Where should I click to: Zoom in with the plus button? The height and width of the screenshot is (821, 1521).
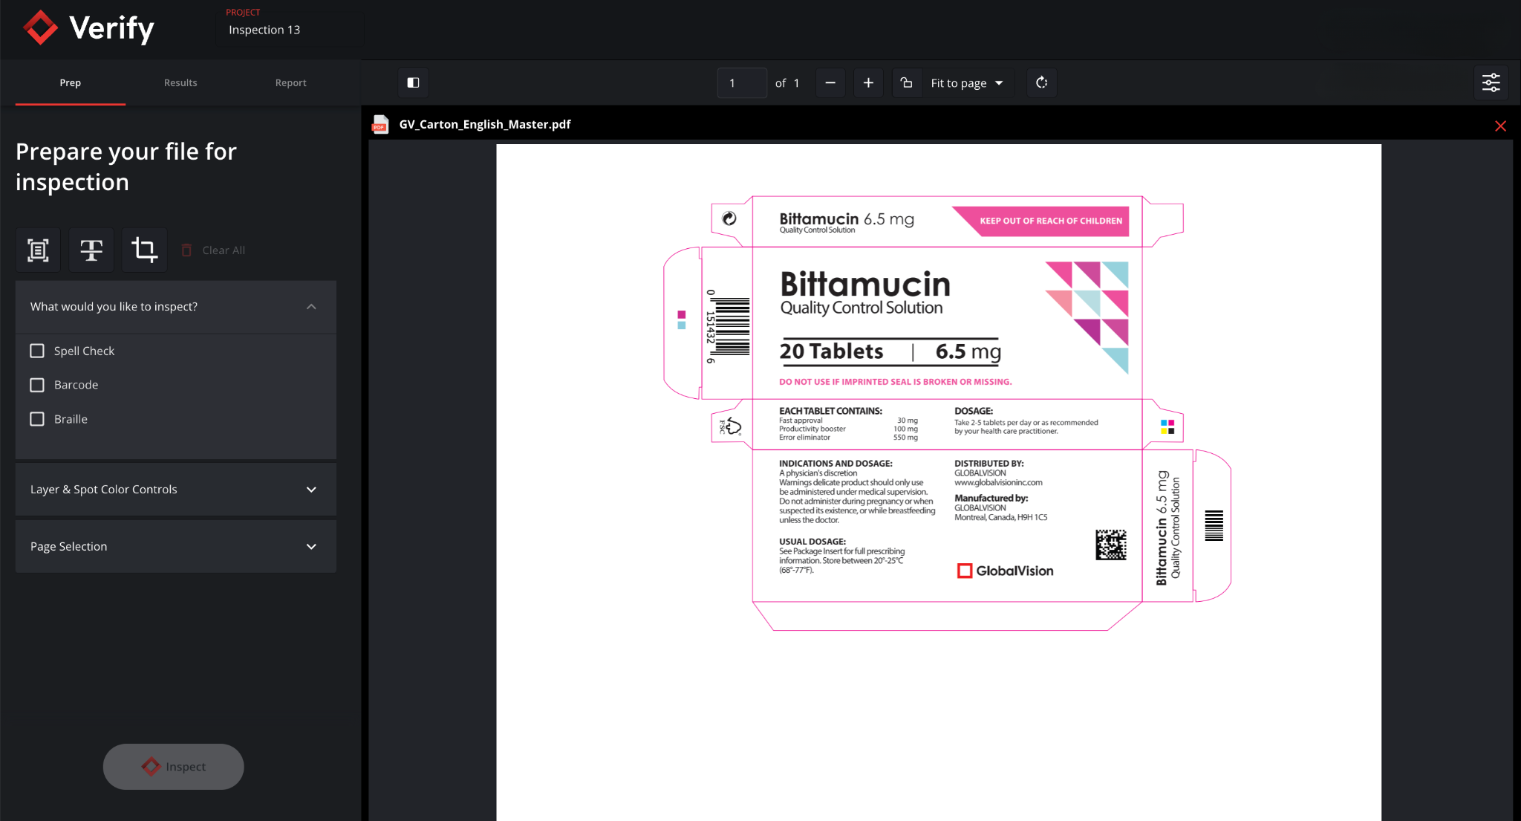(868, 82)
